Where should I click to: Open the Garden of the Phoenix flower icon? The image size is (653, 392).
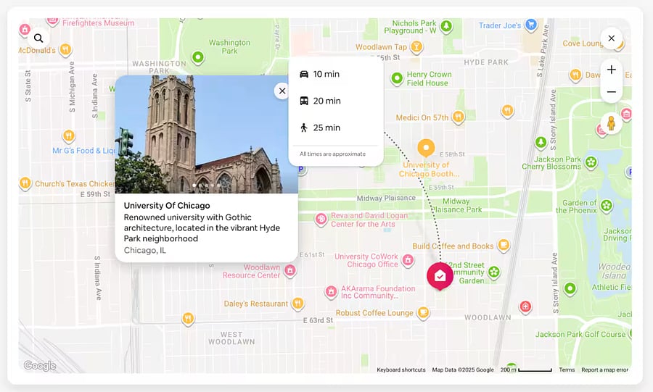point(607,205)
